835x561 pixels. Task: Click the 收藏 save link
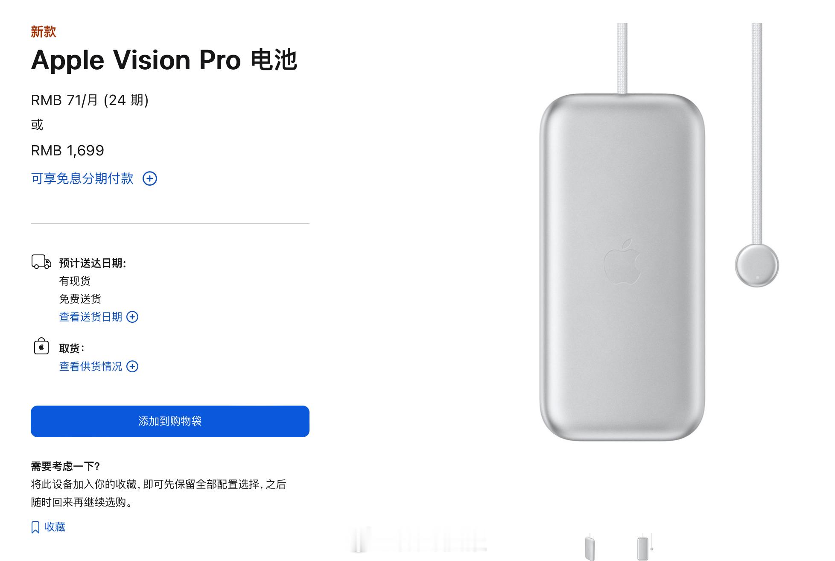(55, 527)
